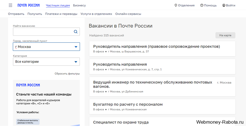
Task: Open Услуги в отделениях menu
Action: (x=96, y=14)
